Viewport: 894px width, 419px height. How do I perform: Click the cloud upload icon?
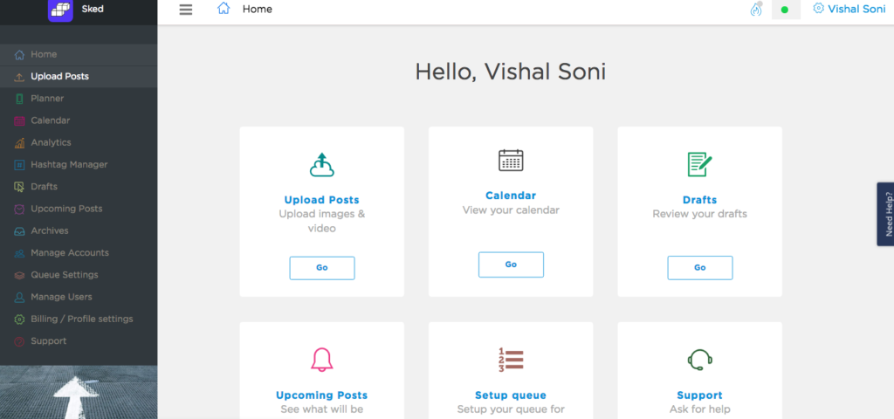coord(322,164)
